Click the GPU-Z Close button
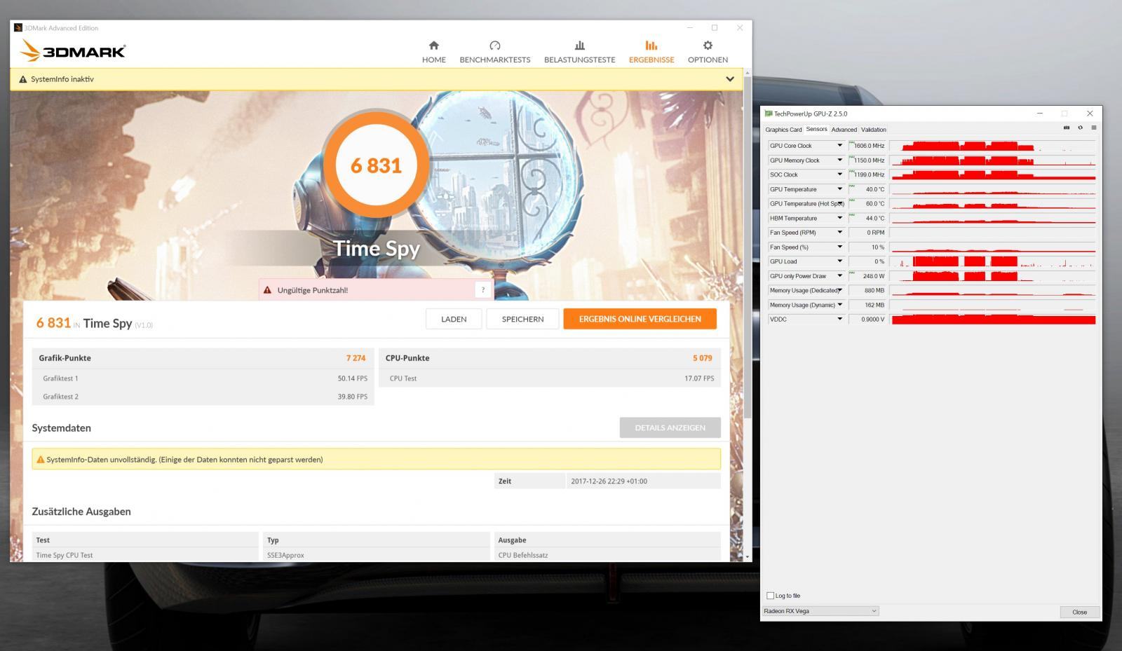The height and width of the screenshot is (651, 1122). click(1079, 612)
